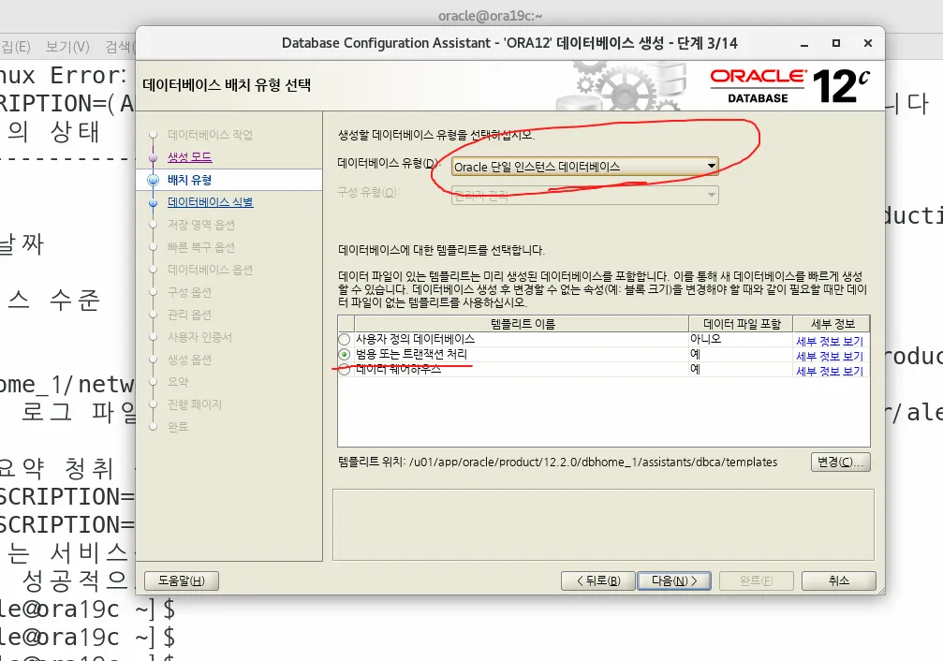The image size is (943, 661).
Task: Click 데이터 파일 포함 column header
Action: pos(741,324)
